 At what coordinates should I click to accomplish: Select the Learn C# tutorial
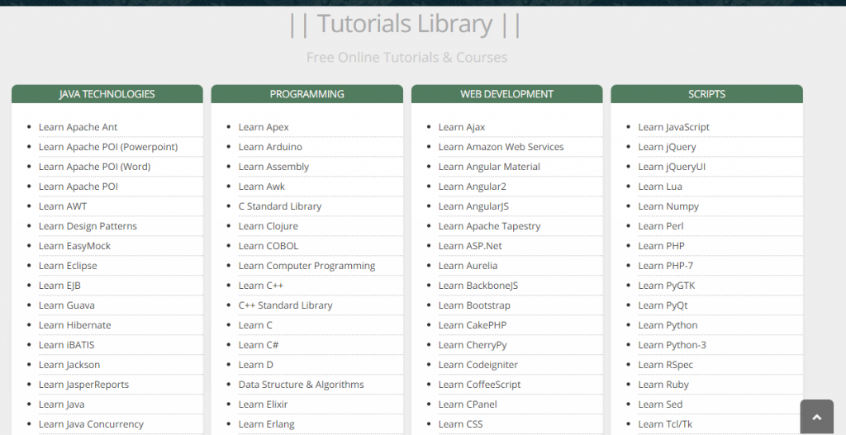(258, 345)
